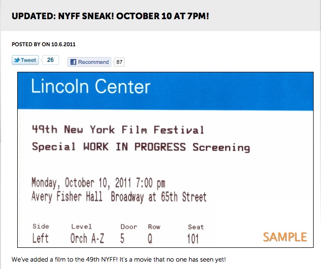Click the Door value 5 on ticket

(x=123, y=239)
